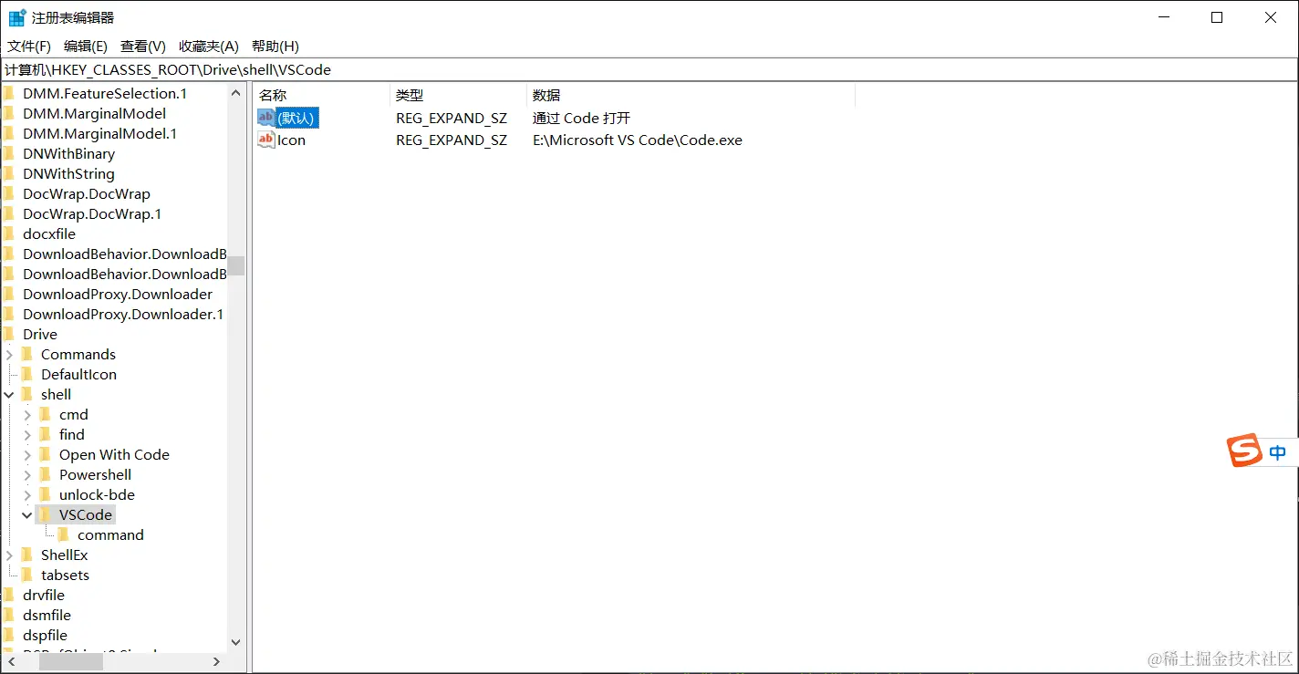The image size is (1299, 674).
Task: Collapse the shell key
Action: 9,395
